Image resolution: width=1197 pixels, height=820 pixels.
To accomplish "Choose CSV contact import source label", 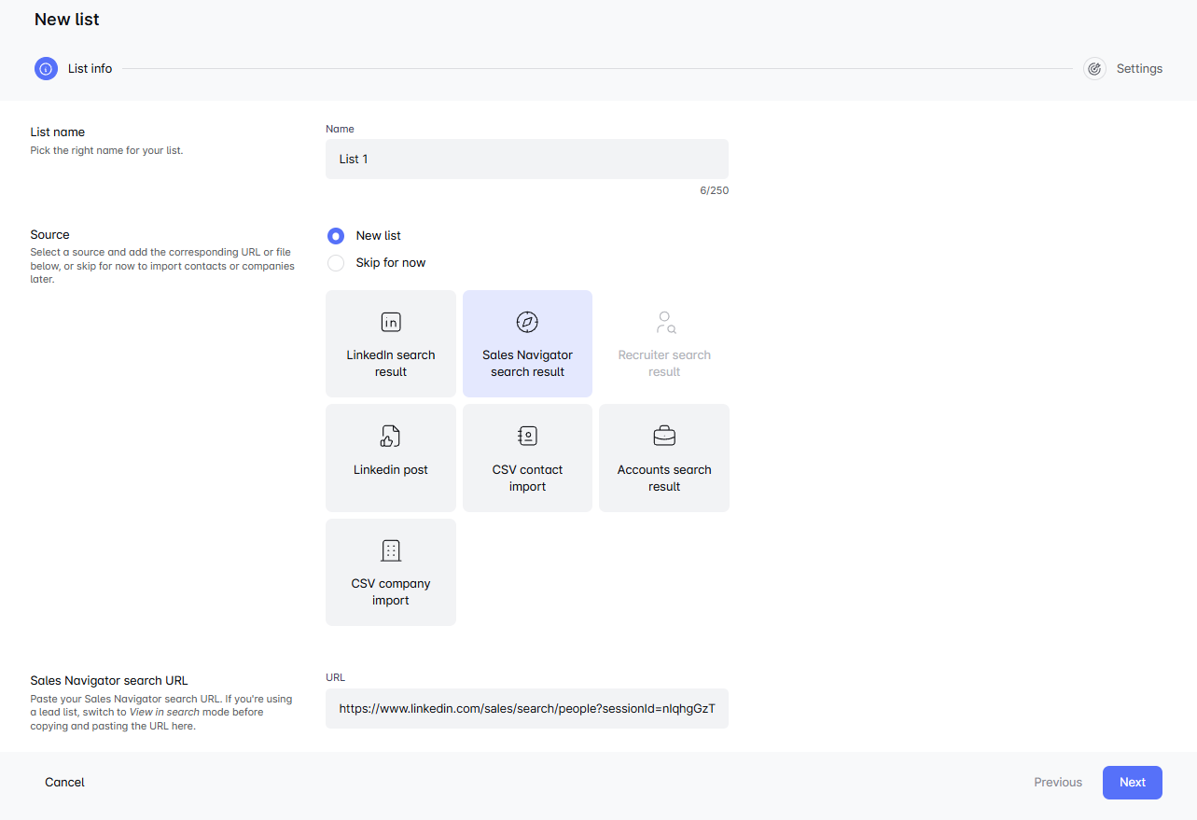I will pyautogui.click(x=527, y=478).
